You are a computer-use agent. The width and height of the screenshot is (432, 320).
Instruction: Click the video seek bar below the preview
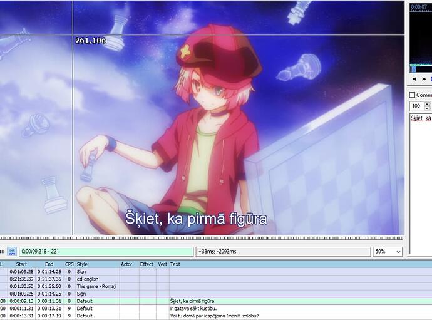pos(201,238)
